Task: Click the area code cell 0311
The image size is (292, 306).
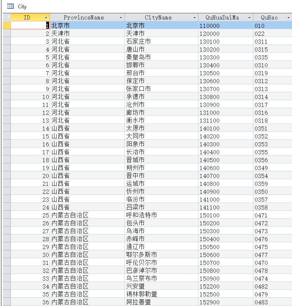Action: (x=273, y=41)
